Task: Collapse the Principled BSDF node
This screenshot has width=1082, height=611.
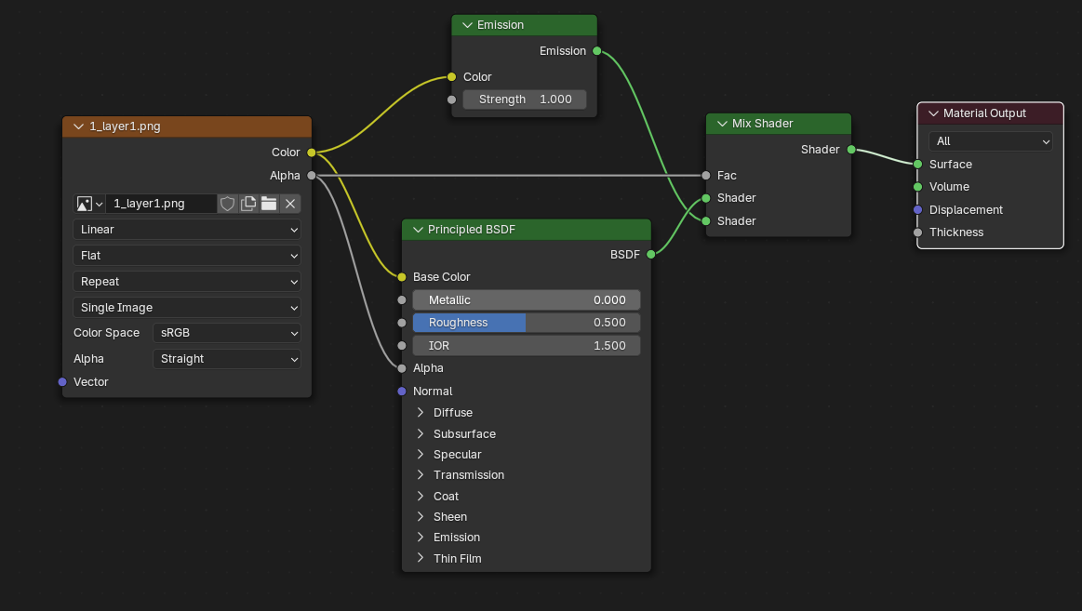Action: point(418,229)
